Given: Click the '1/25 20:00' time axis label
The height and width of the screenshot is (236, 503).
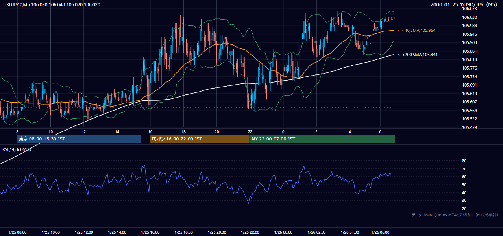Looking at the screenshot, I should (217, 232).
